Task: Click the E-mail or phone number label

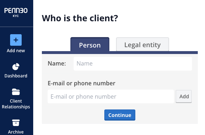Action: point(82,83)
